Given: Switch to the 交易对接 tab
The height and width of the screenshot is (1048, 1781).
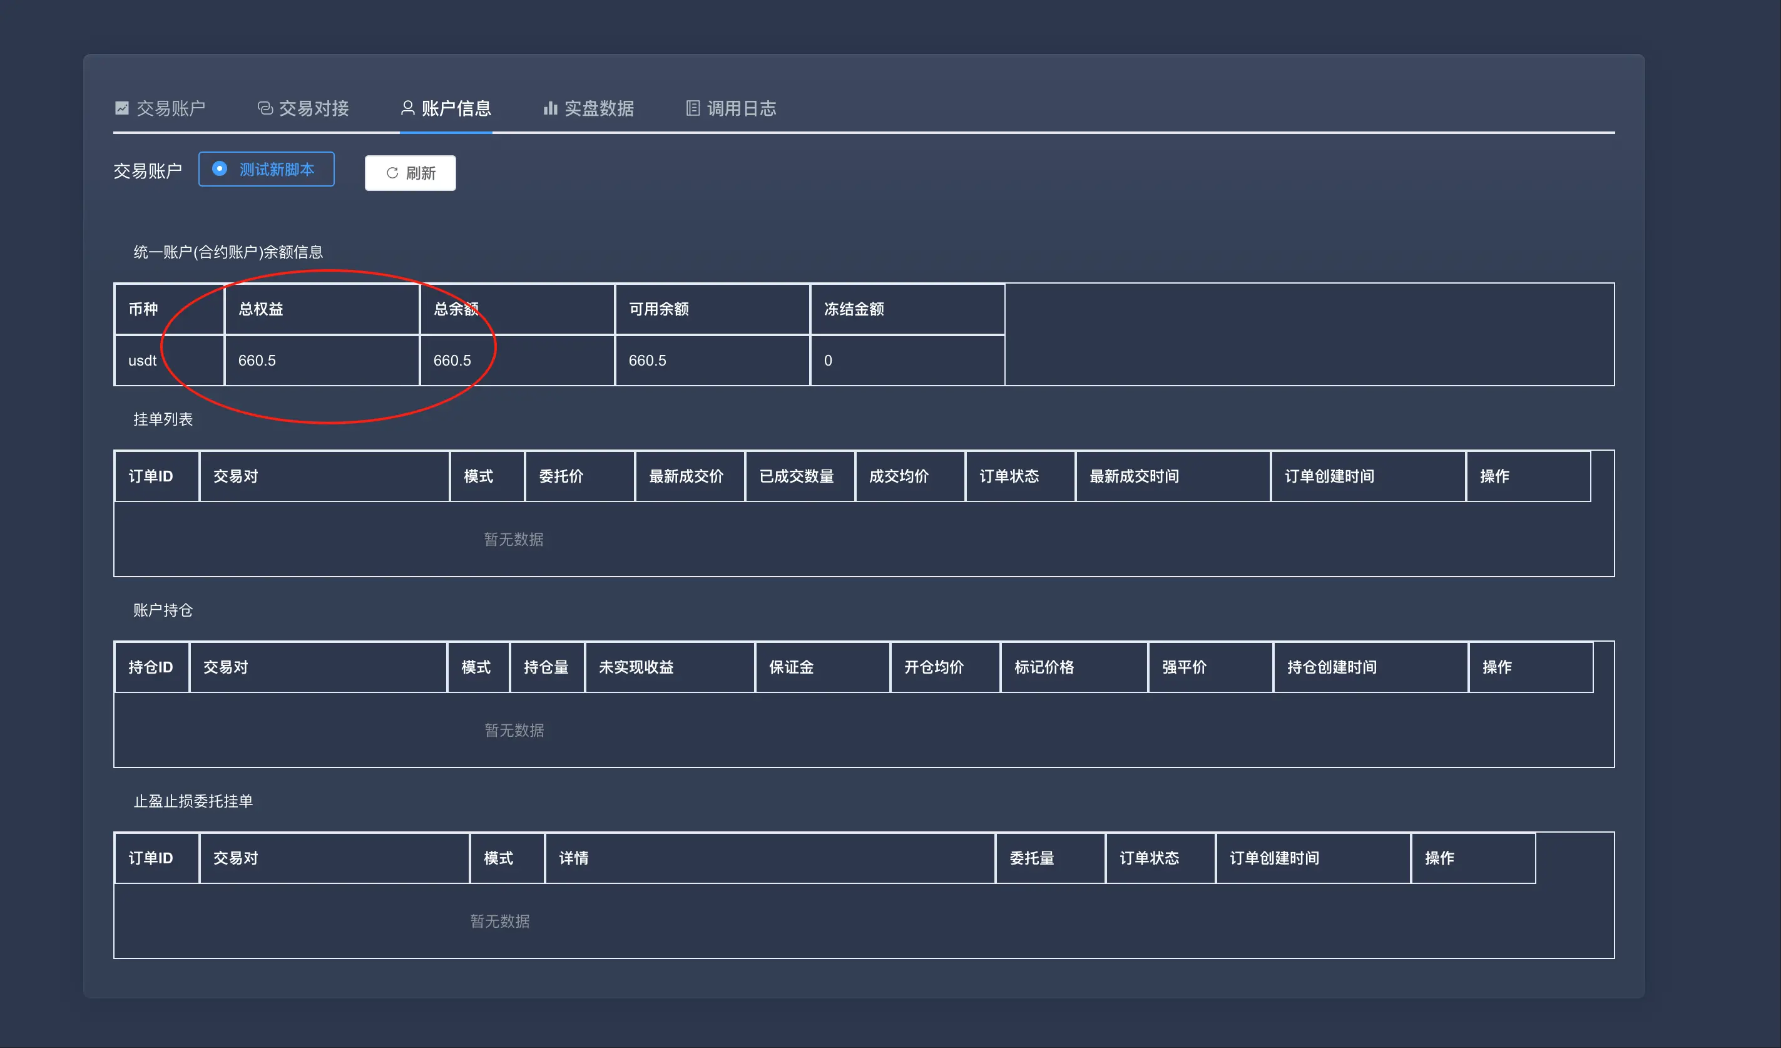Looking at the screenshot, I should (x=314, y=108).
